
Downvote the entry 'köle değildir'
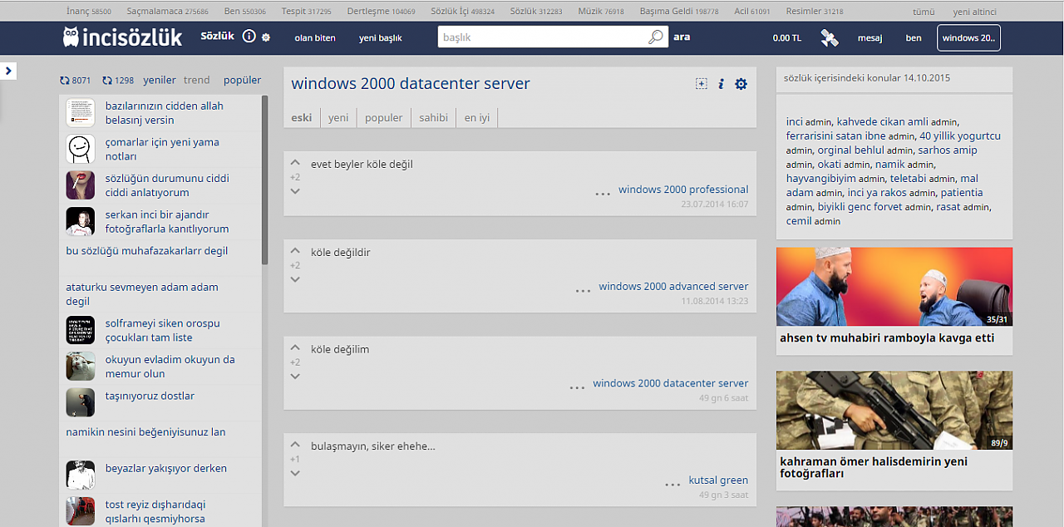click(x=295, y=279)
